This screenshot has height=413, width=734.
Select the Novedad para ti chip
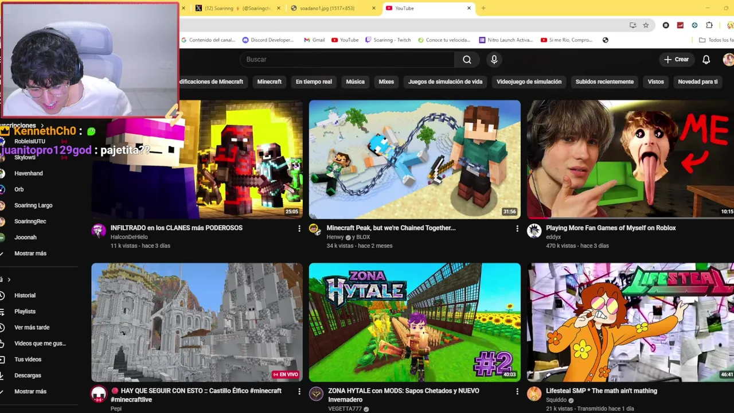pos(697,81)
